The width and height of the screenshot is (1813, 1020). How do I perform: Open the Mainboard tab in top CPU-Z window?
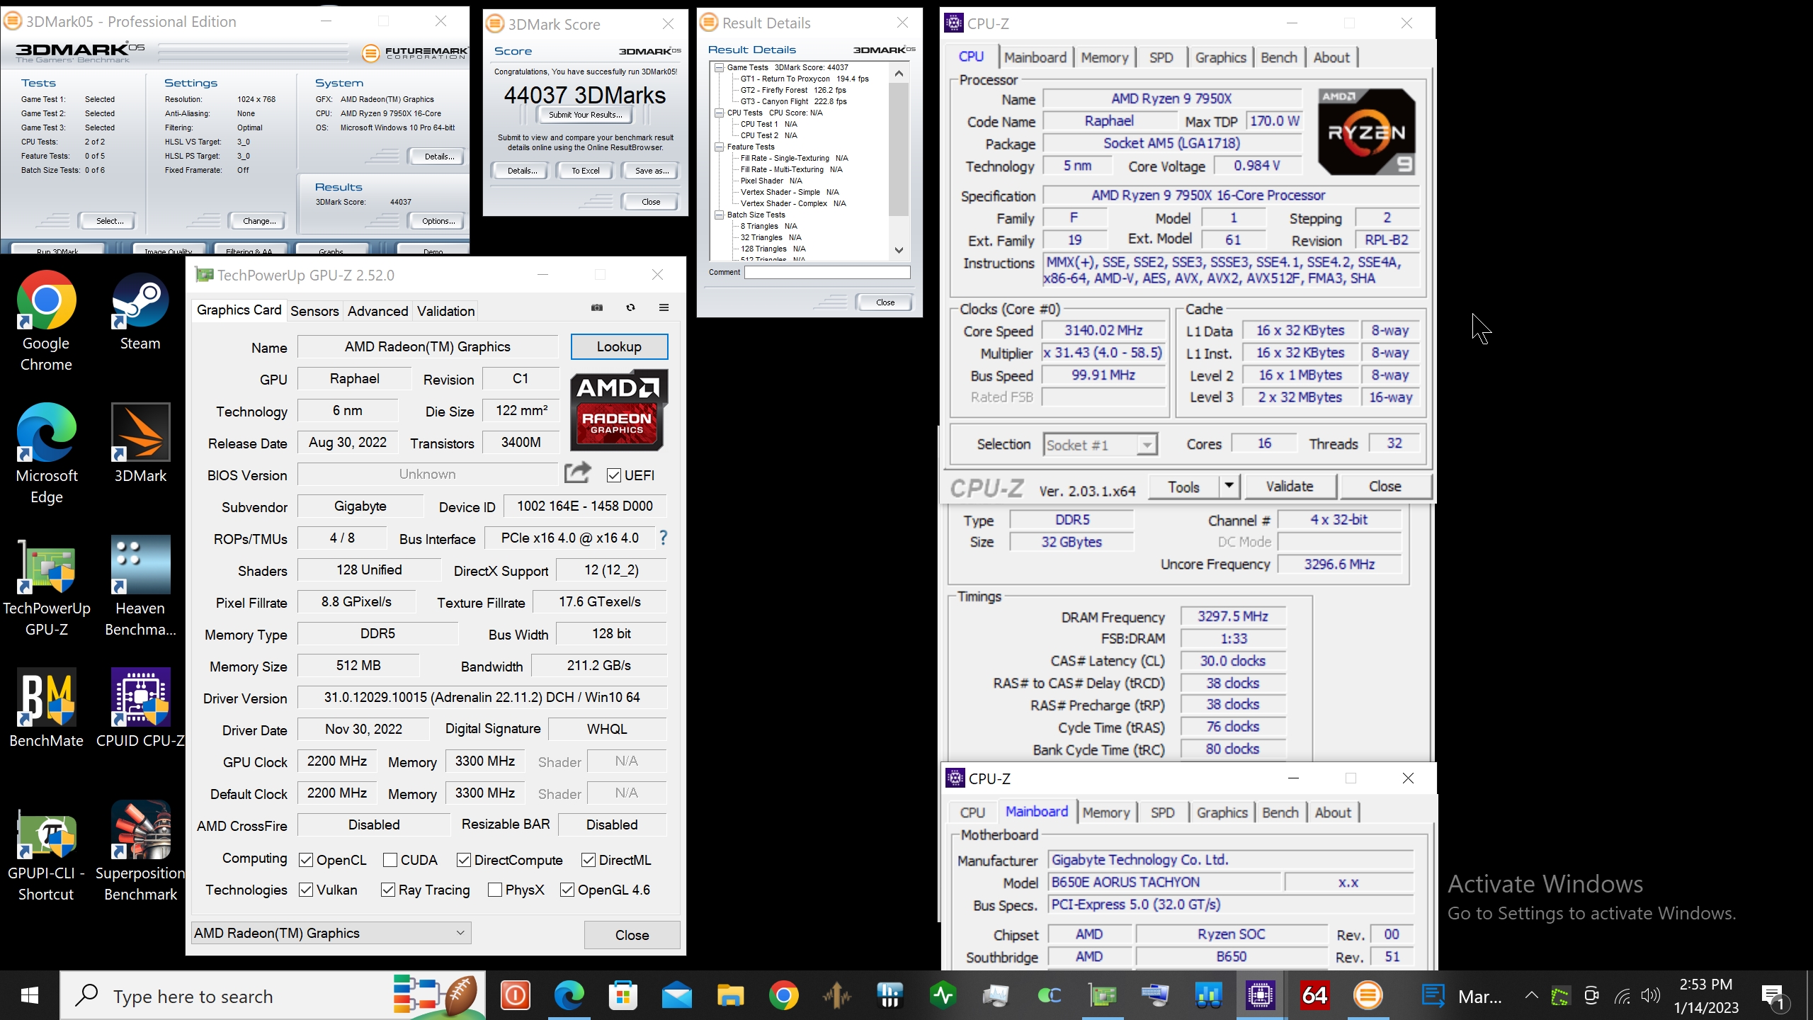pyautogui.click(x=1035, y=57)
